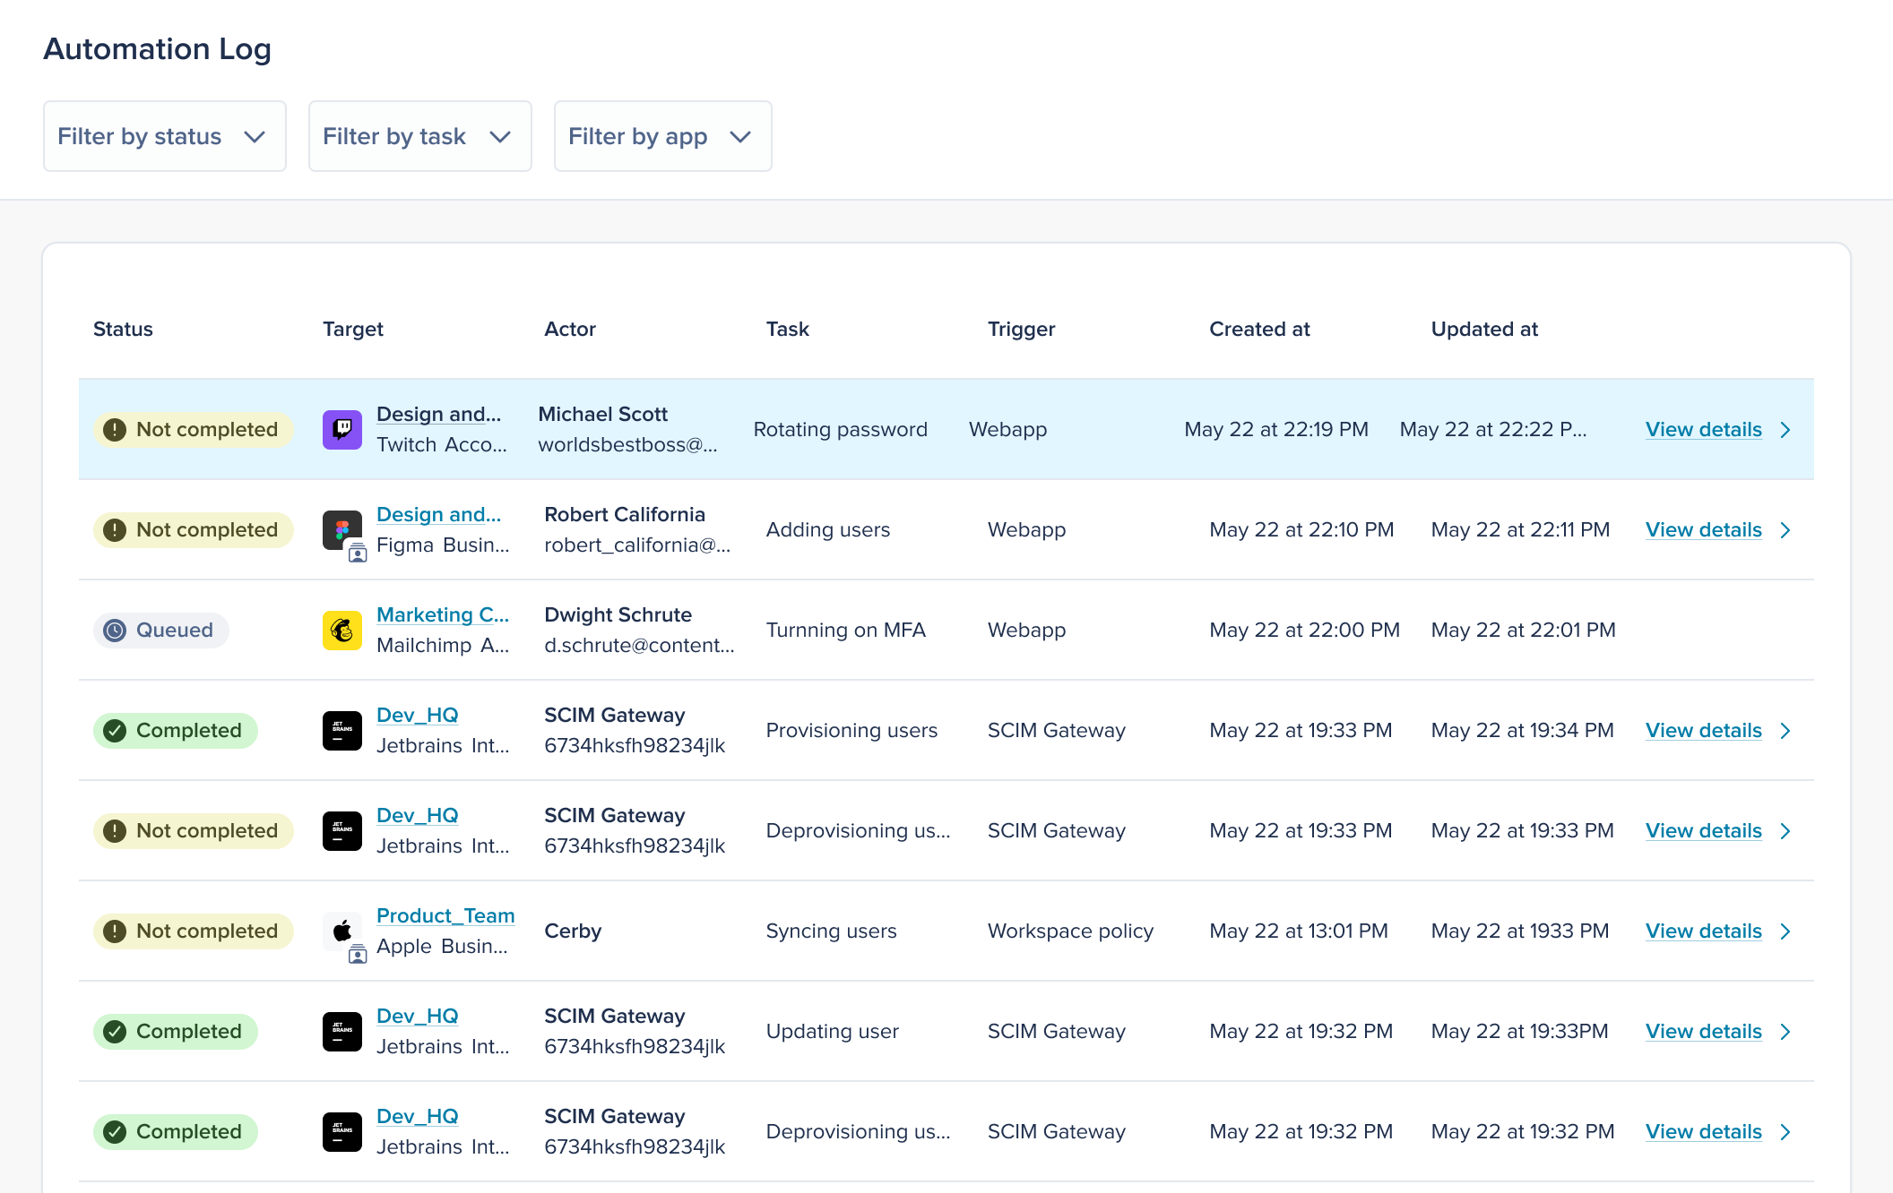This screenshot has width=1893, height=1193.
Task: Open the Filter by app dropdown
Action: tap(662, 136)
